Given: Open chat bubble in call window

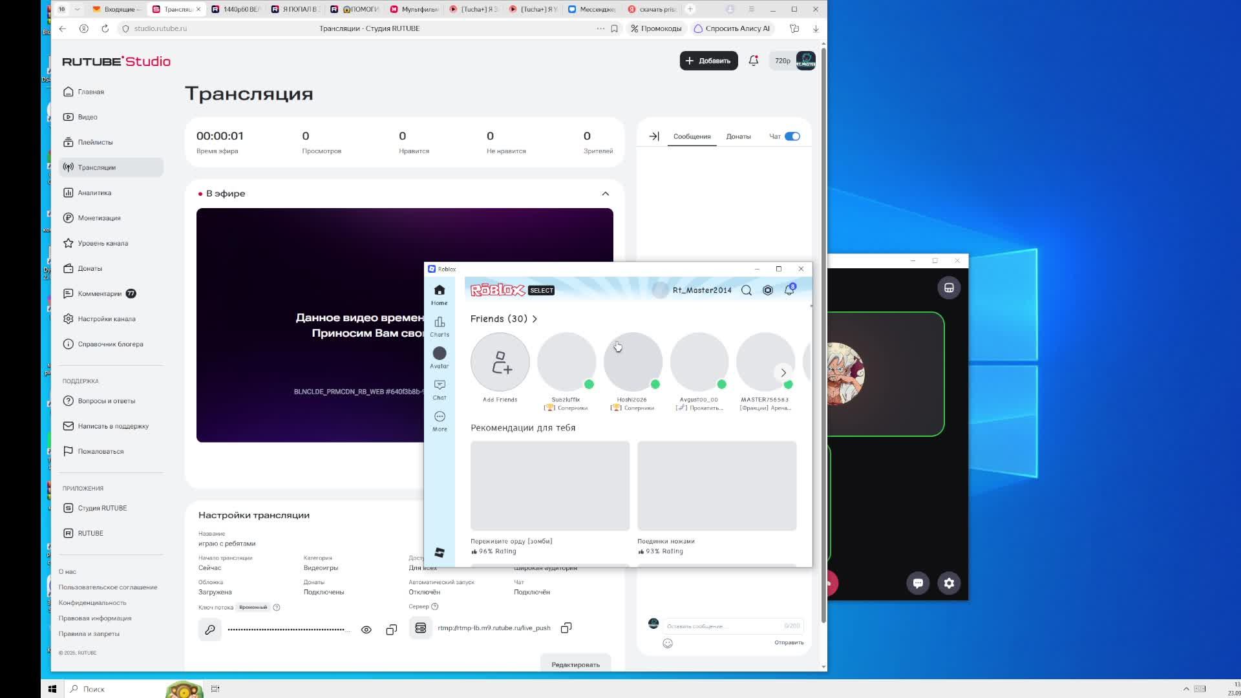Looking at the screenshot, I should 918,583.
